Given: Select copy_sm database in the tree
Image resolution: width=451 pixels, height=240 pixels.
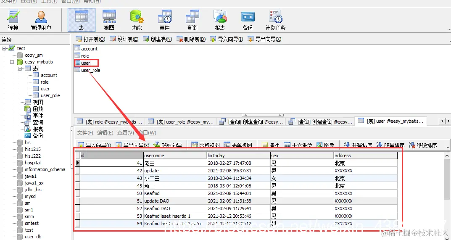Looking at the screenshot, I should pyautogui.click(x=34, y=55).
